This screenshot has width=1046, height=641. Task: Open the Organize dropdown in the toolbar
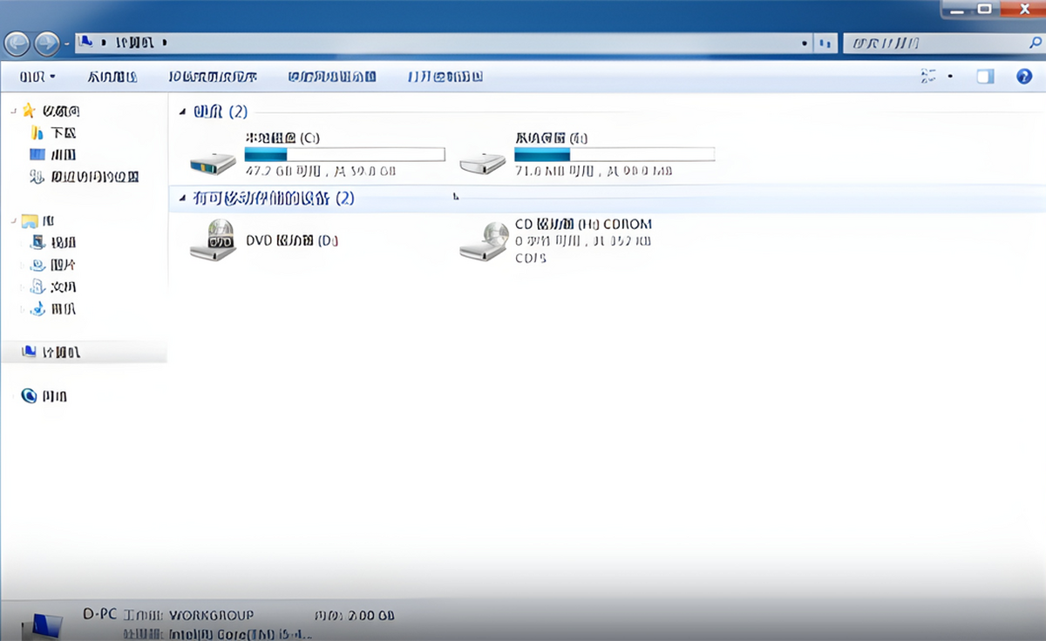(x=37, y=77)
